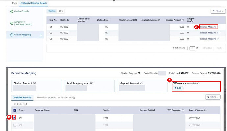Screen dimensions: 227x131
Task: Click the info icon beside Records Mapped
Action: pos(74,98)
